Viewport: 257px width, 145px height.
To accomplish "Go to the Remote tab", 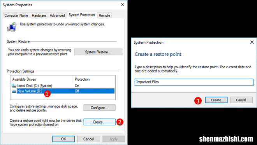I will coord(104,16).
